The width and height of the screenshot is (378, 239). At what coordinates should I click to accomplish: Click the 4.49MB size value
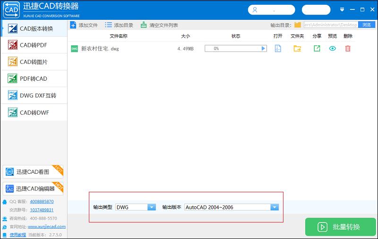tap(185, 49)
